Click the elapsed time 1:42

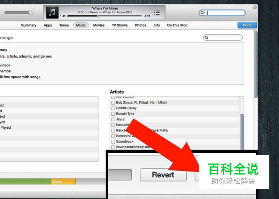point(63,16)
